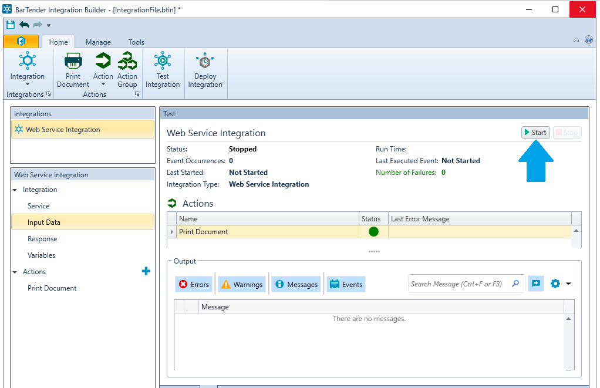Click the Number of Failures label
The height and width of the screenshot is (388, 600).
pyautogui.click(x=406, y=173)
